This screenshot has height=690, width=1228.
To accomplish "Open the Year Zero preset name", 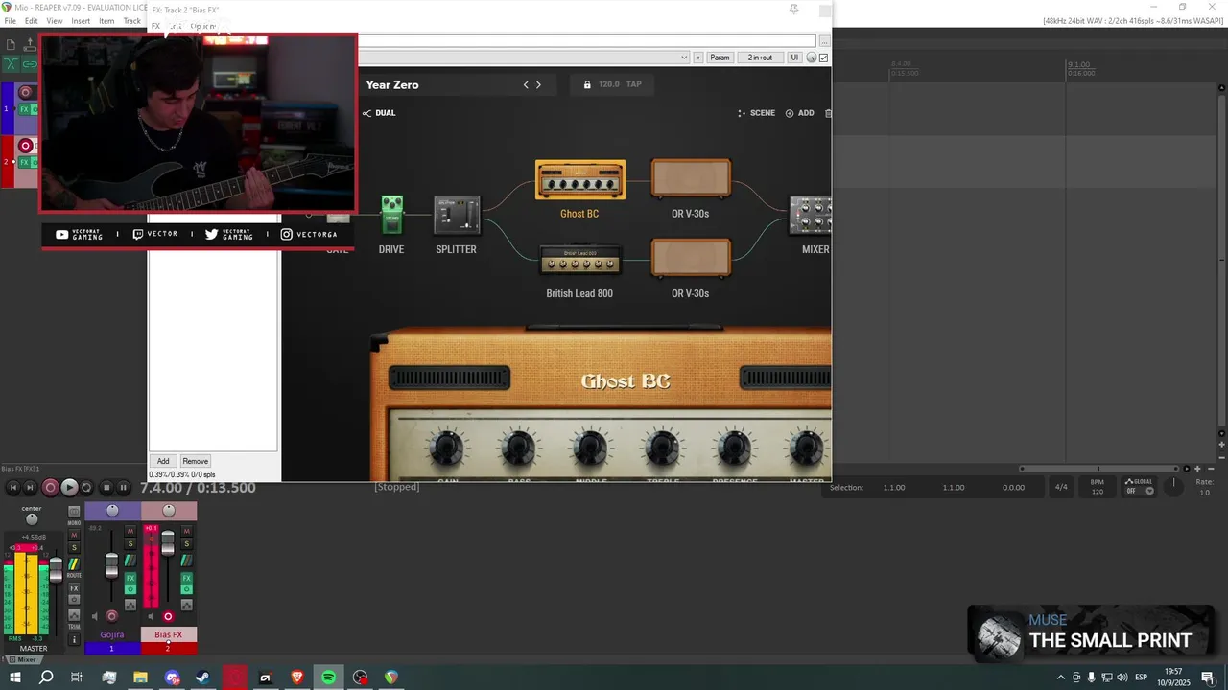I will (392, 84).
